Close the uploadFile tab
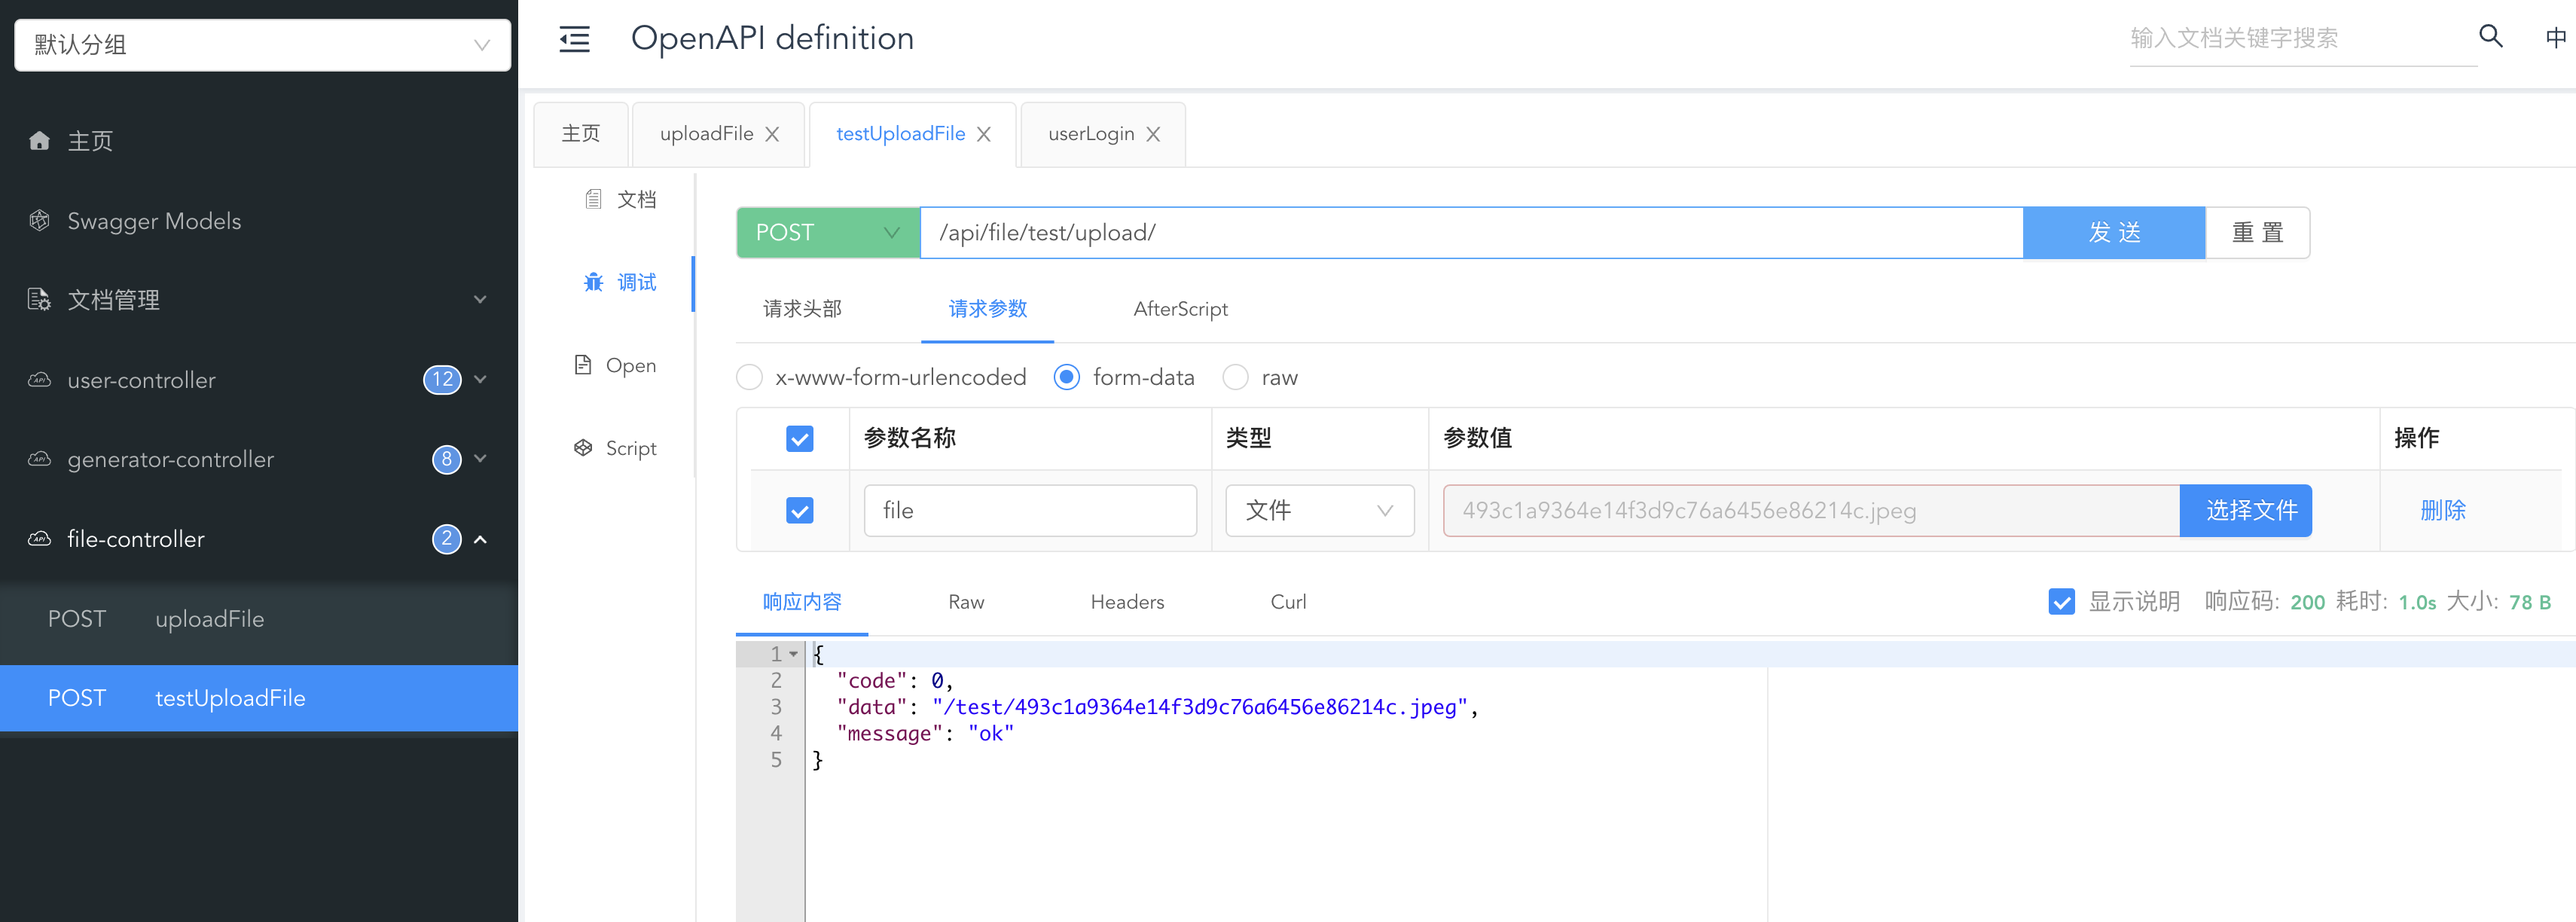The image size is (2576, 922). click(772, 134)
